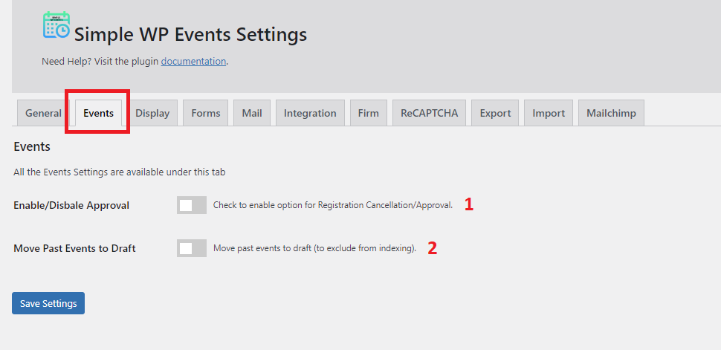Image resolution: width=721 pixels, height=350 pixels.
Task: Open the ReCAPTCHA tab
Action: 429,113
